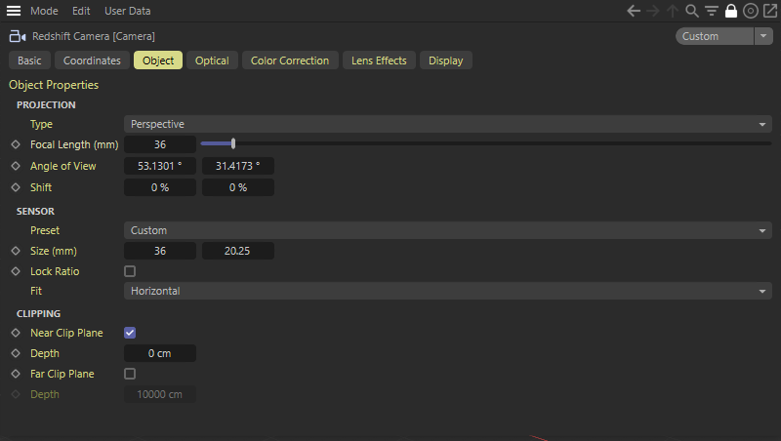
Task: Toggle the lock element padlock icon
Action: pyautogui.click(x=730, y=11)
